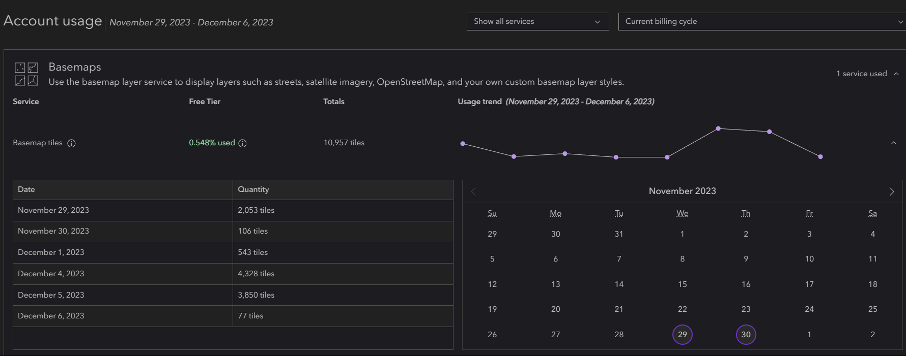Select November 30 in the calendar
The image size is (906, 357).
tap(746, 335)
